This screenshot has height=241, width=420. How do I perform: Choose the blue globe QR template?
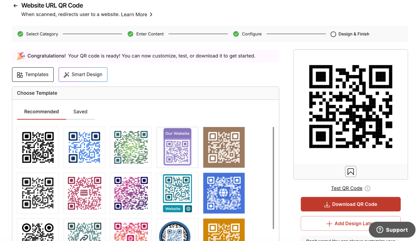224,193
